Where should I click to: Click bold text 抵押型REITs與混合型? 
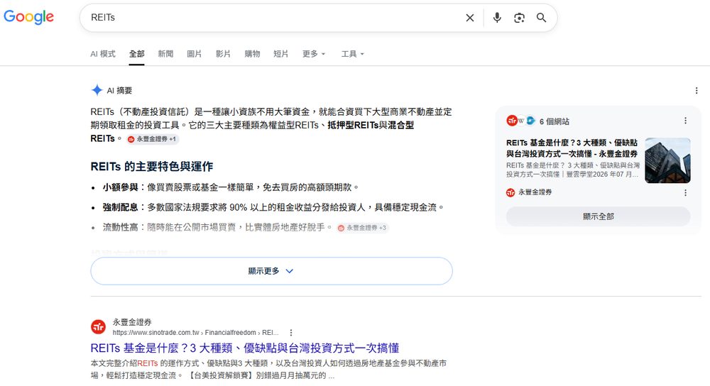371,126
